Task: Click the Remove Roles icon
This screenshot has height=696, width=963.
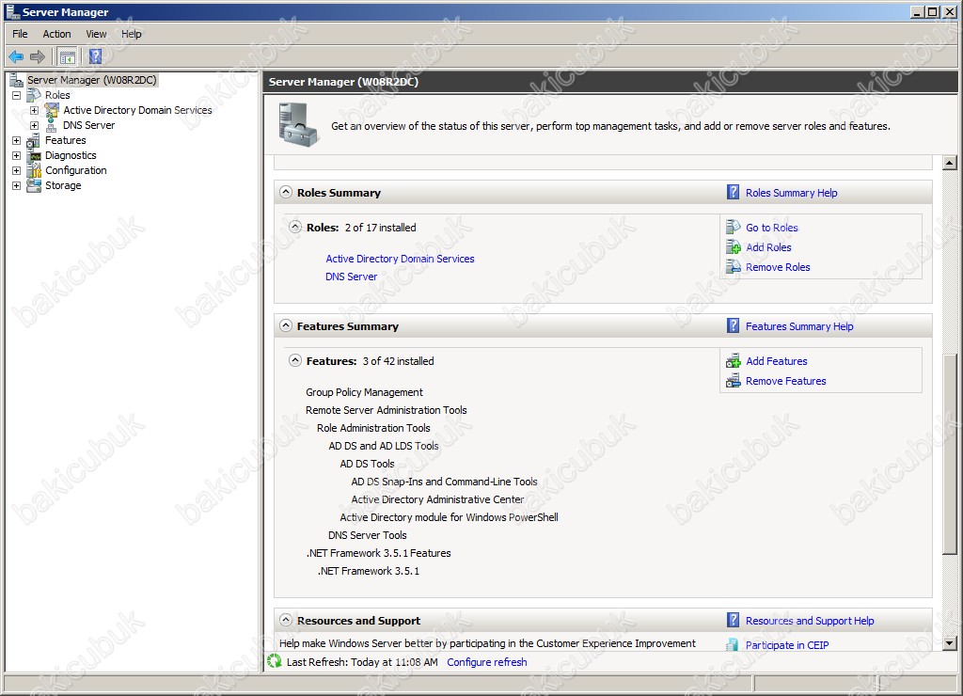Action: pos(734,266)
